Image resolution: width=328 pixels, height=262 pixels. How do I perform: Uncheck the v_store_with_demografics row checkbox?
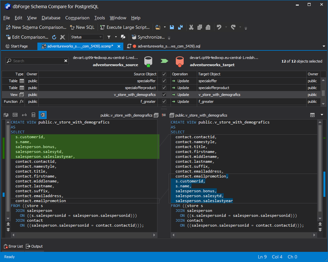(x=164, y=95)
